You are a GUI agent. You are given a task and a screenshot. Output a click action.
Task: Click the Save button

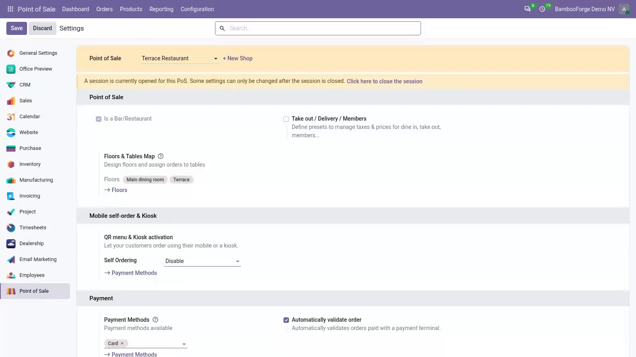click(x=17, y=28)
